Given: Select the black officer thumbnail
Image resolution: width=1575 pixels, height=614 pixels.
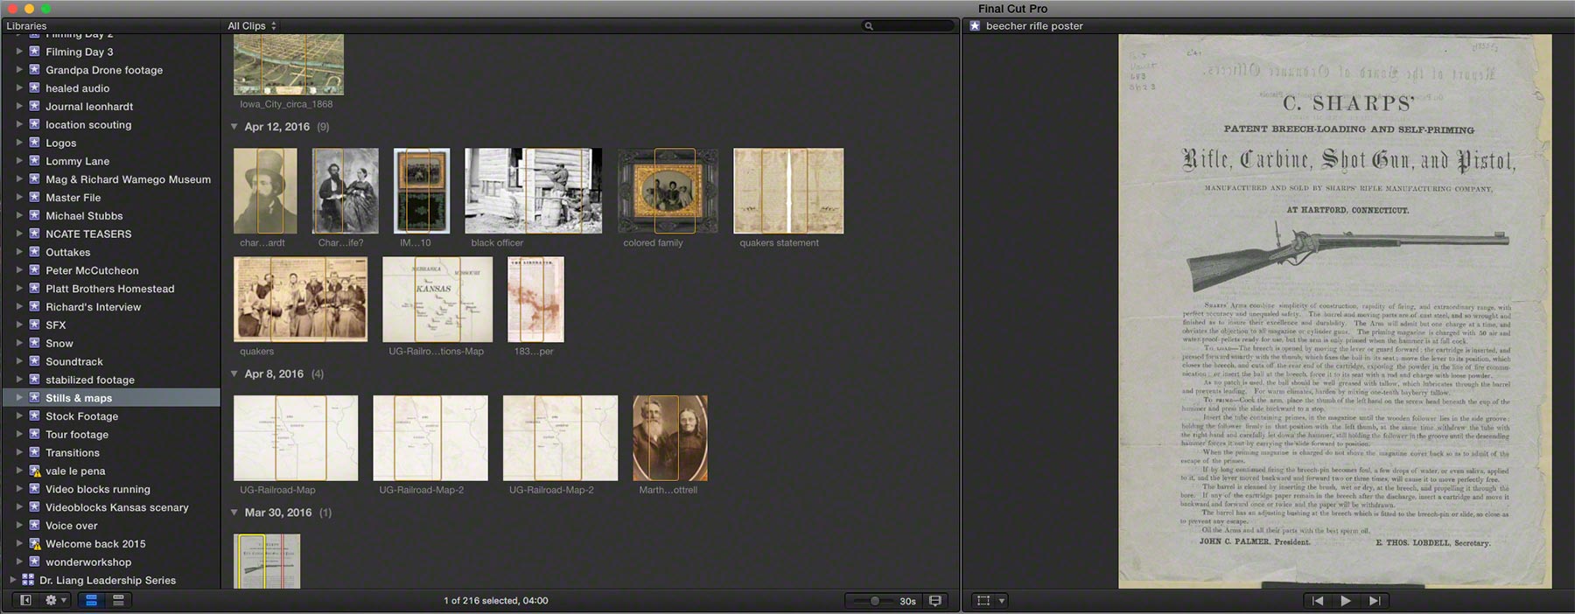Looking at the screenshot, I should (533, 191).
